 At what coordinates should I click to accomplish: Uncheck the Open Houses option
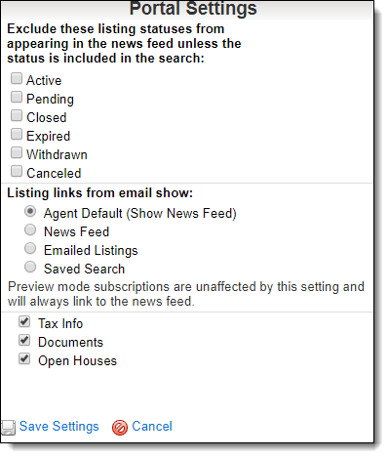(24, 358)
